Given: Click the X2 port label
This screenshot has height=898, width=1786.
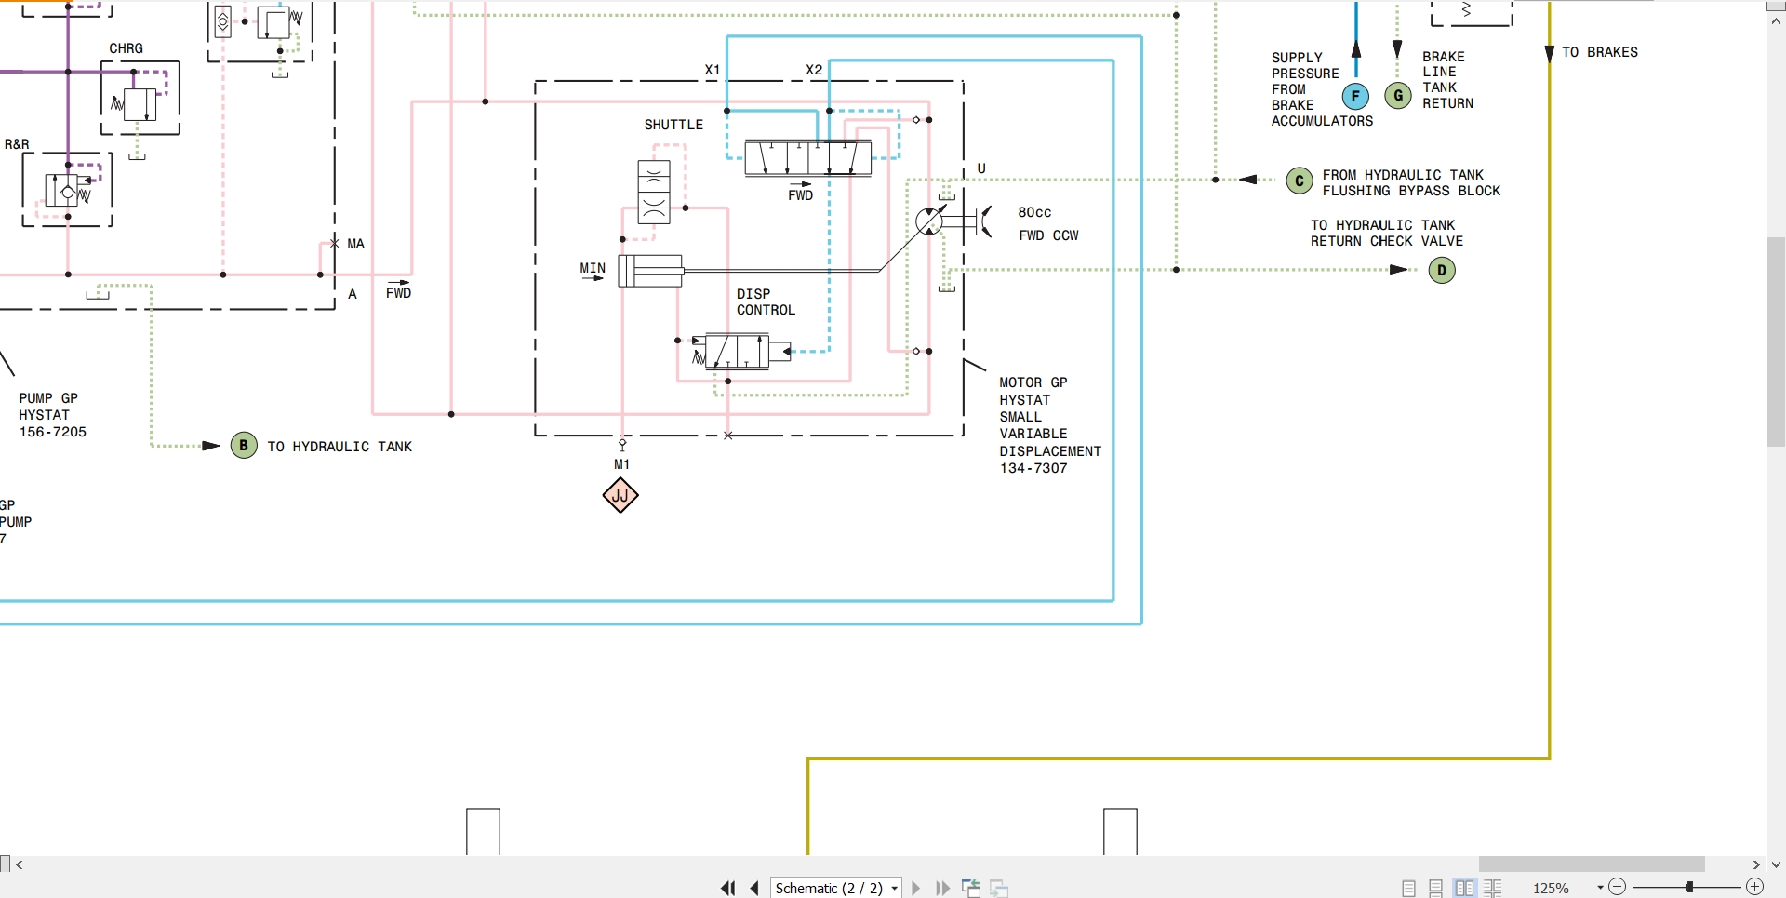Looking at the screenshot, I should click(x=814, y=70).
